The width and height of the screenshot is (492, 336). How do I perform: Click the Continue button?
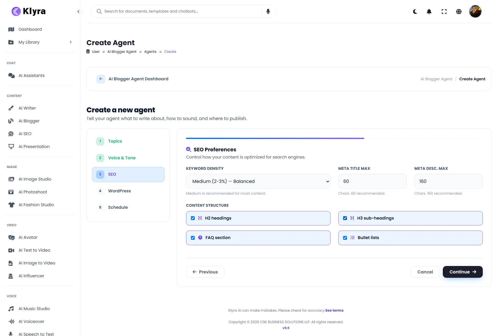coord(463,272)
